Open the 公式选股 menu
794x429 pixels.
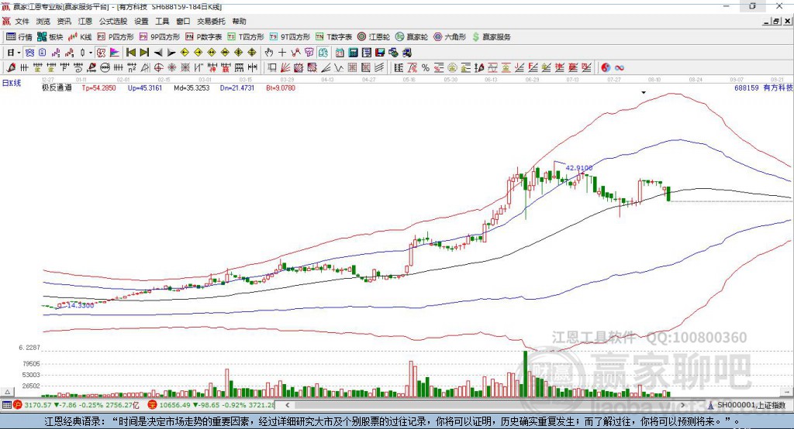pyautogui.click(x=113, y=21)
